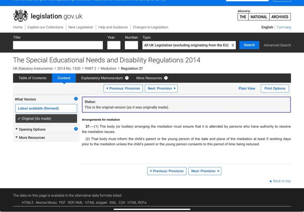Switch to the Table of Contents tab
The width and height of the screenshot is (304, 212).
click(33, 78)
